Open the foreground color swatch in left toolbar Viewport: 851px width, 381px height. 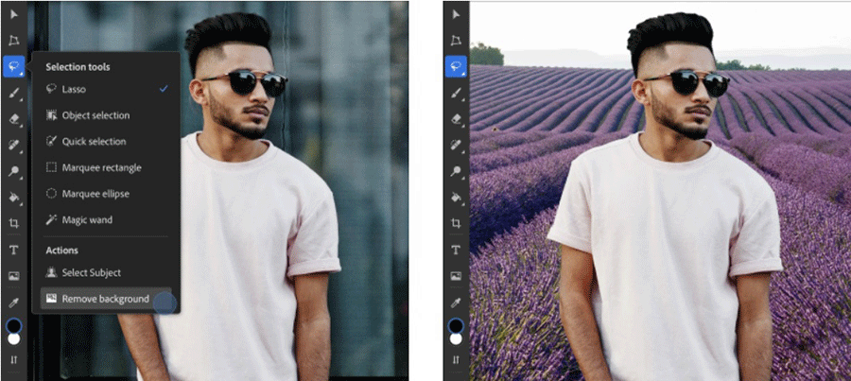click(x=13, y=326)
